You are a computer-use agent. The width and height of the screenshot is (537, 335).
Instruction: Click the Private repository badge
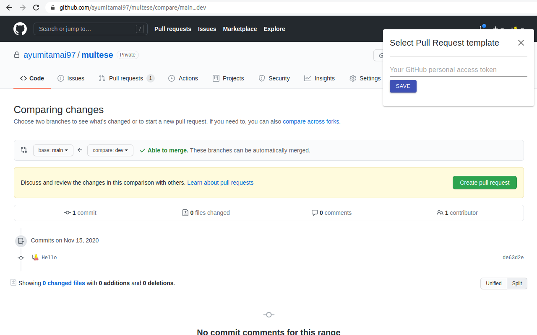[128, 55]
